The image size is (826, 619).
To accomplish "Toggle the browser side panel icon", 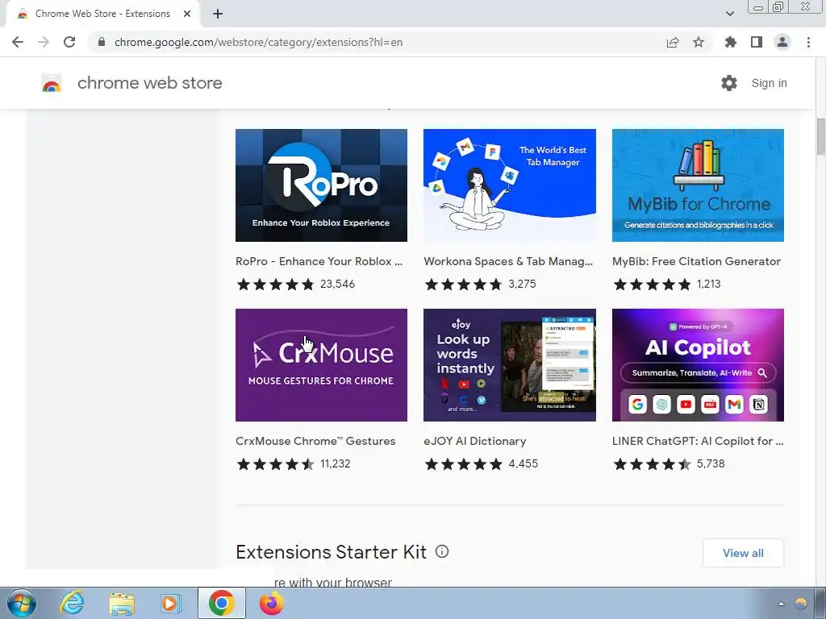I will [757, 42].
